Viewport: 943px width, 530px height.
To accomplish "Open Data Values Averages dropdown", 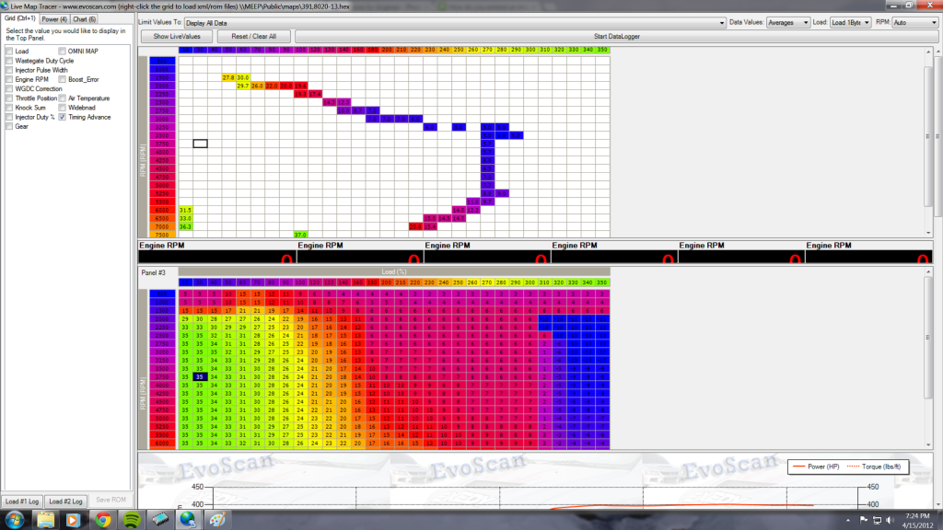I will click(788, 23).
